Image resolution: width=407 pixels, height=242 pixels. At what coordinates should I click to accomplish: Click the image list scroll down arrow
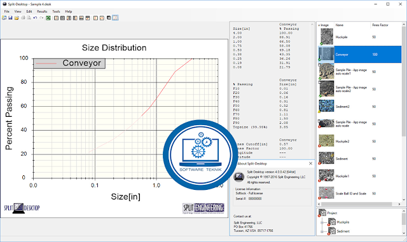pyautogui.click(x=404, y=199)
